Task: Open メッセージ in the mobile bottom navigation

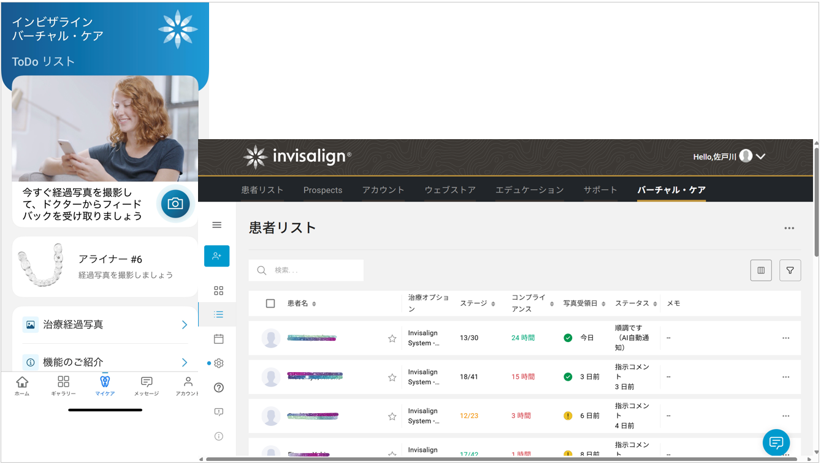Action: [147, 386]
